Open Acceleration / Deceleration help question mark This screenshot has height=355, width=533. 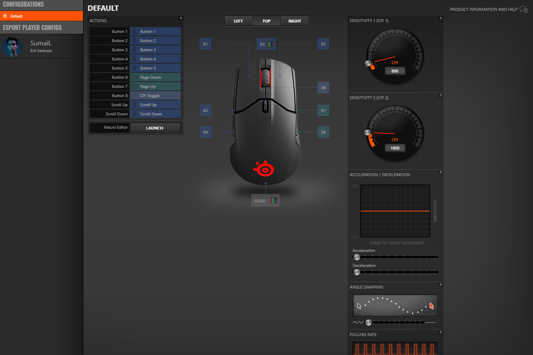pyautogui.click(x=441, y=172)
